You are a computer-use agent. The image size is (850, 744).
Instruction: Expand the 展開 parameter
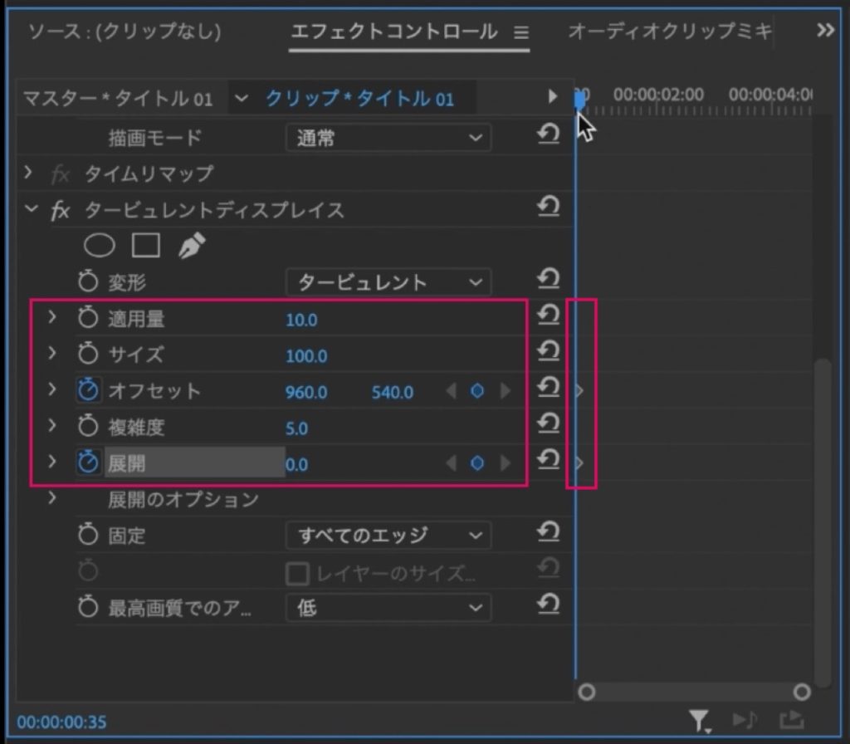coord(52,462)
